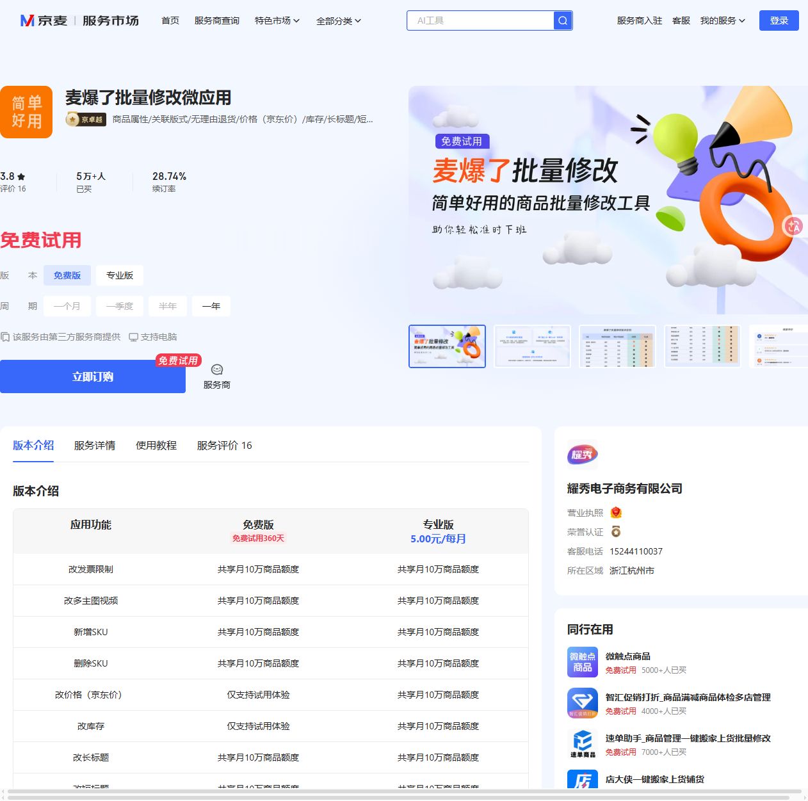Expand the 我的服务 dropdown menu
The image size is (808, 801).
(x=723, y=20)
